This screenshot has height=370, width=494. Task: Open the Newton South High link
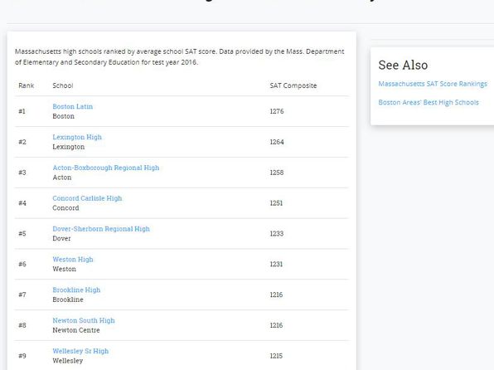84,321
